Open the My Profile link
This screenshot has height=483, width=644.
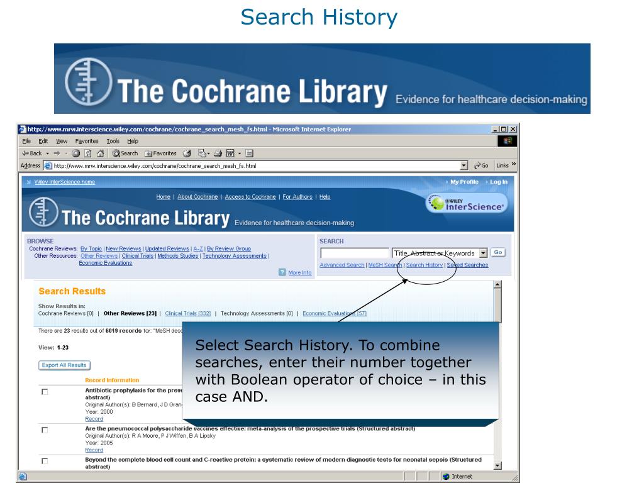point(464,182)
